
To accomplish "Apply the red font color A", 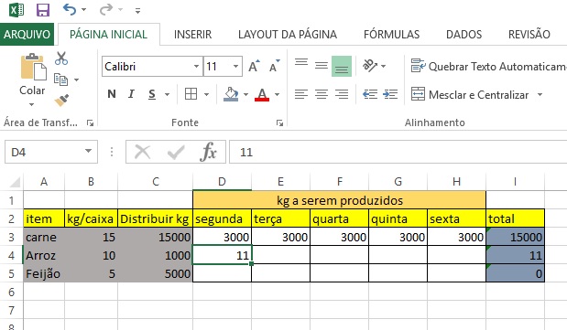I will pos(262,94).
